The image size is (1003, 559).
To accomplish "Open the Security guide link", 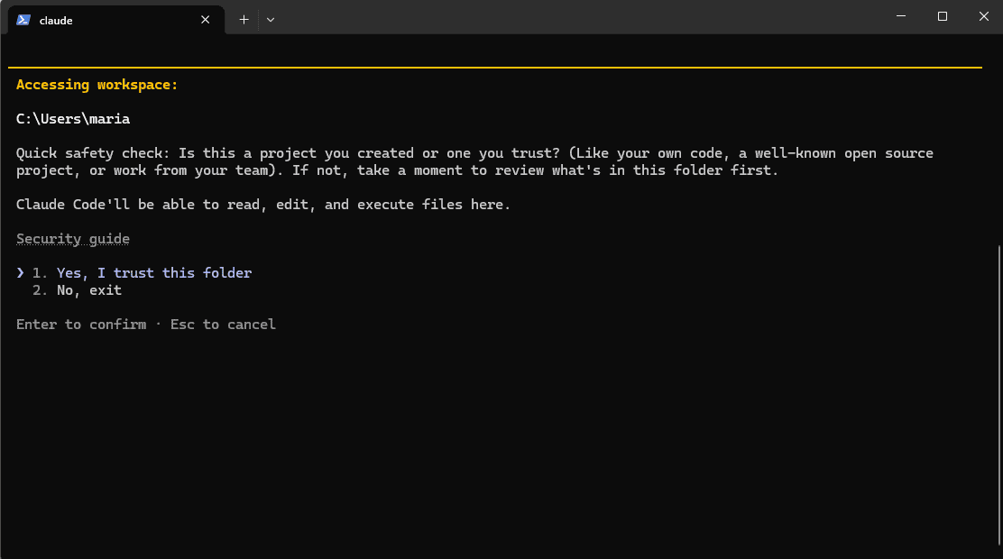I will 73,239.
